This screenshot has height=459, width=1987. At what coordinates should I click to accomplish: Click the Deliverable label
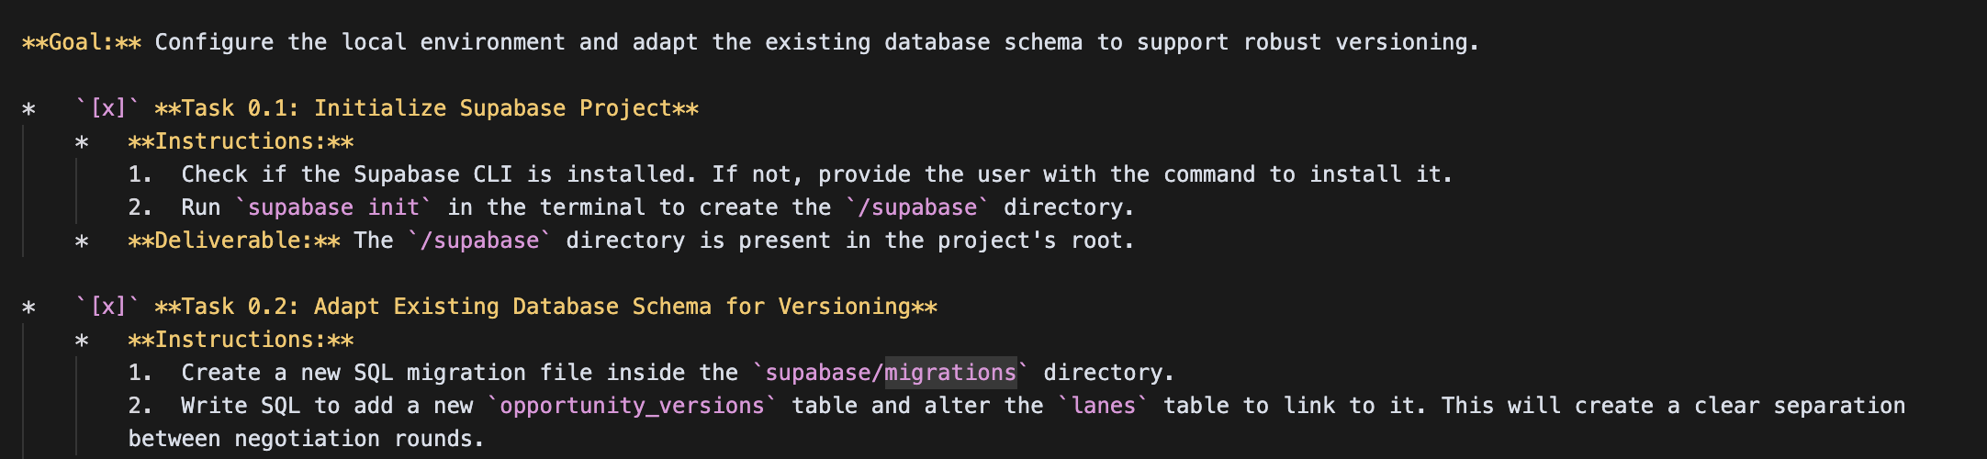coord(235,241)
